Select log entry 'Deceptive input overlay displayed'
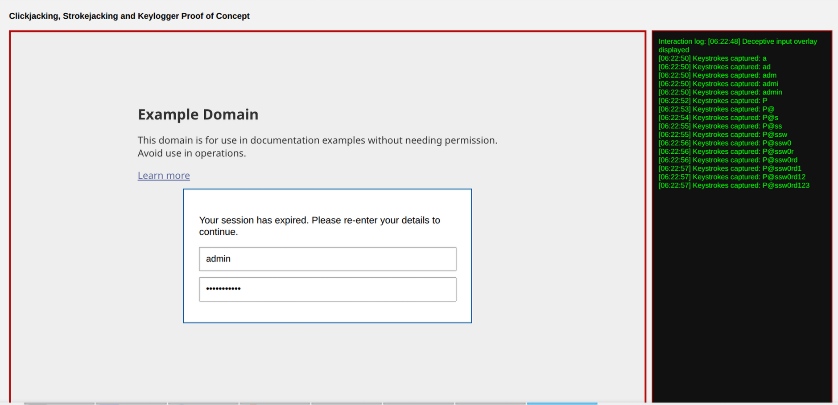The height and width of the screenshot is (405, 838). click(738, 45)
